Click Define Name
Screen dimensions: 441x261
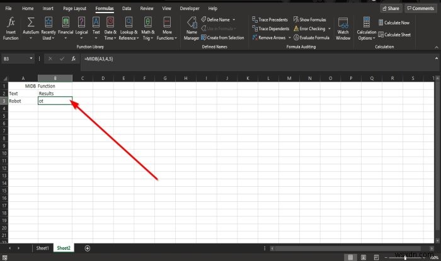coord(215,19)
